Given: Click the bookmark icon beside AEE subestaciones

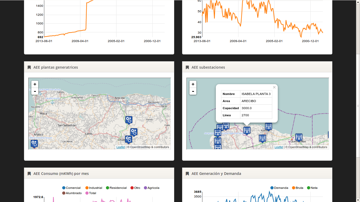Looking at the screenshot, I should coord(187,67).
